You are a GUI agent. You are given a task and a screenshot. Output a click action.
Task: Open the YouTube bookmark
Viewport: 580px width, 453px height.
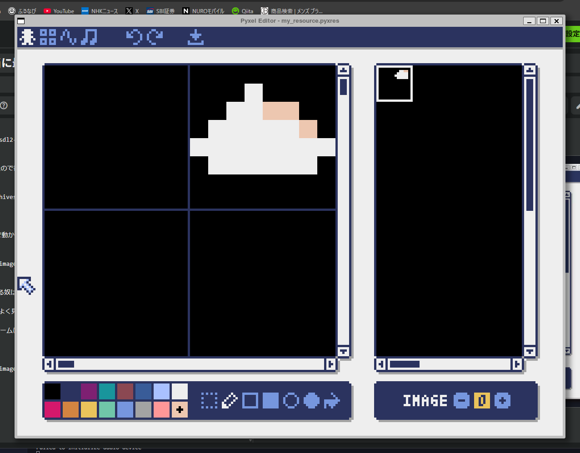point(59,10)
